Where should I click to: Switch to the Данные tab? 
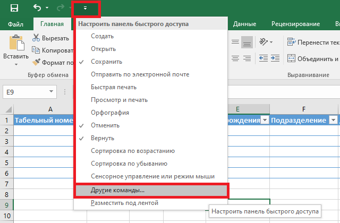[244, 24]
